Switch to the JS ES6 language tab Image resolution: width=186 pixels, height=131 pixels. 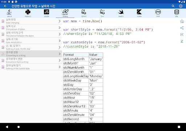[46, 13]
